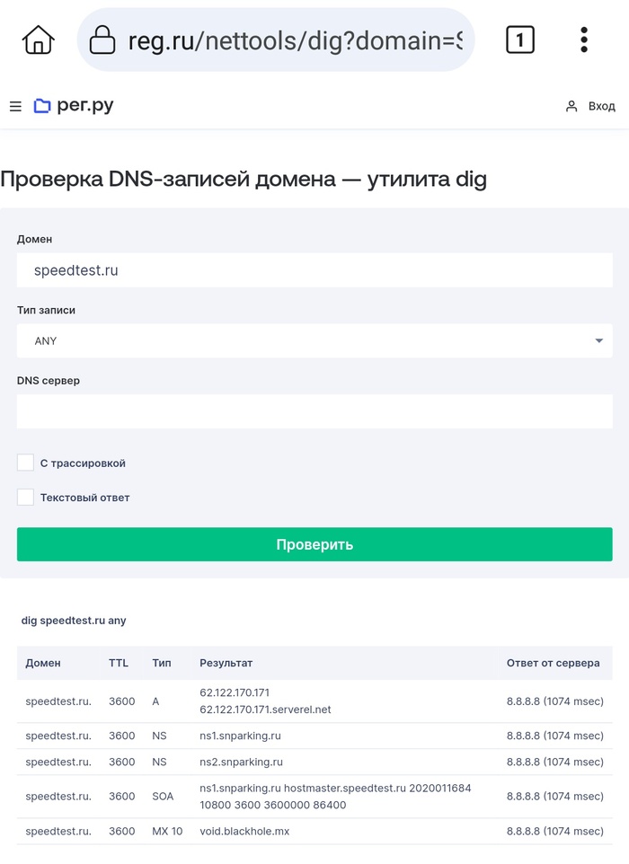This screenshot has height=864, width=629.
Task: Click the user profile icon
Action: 571,106
